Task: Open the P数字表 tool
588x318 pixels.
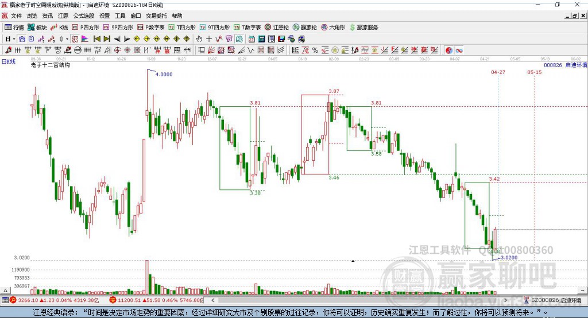Action: [x=151, y=28]
